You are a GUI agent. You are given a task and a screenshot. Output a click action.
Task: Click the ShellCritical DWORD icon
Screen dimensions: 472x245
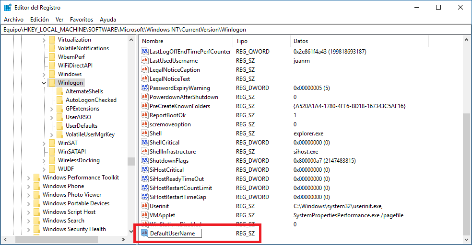pos(145,142)
